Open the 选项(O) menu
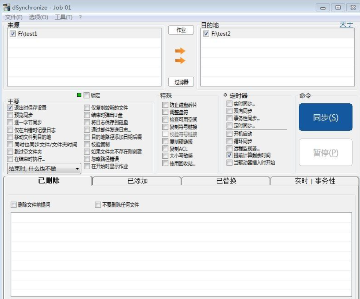Image resolution: width=360 pixels, height=299 pixels. pos(38,17)
